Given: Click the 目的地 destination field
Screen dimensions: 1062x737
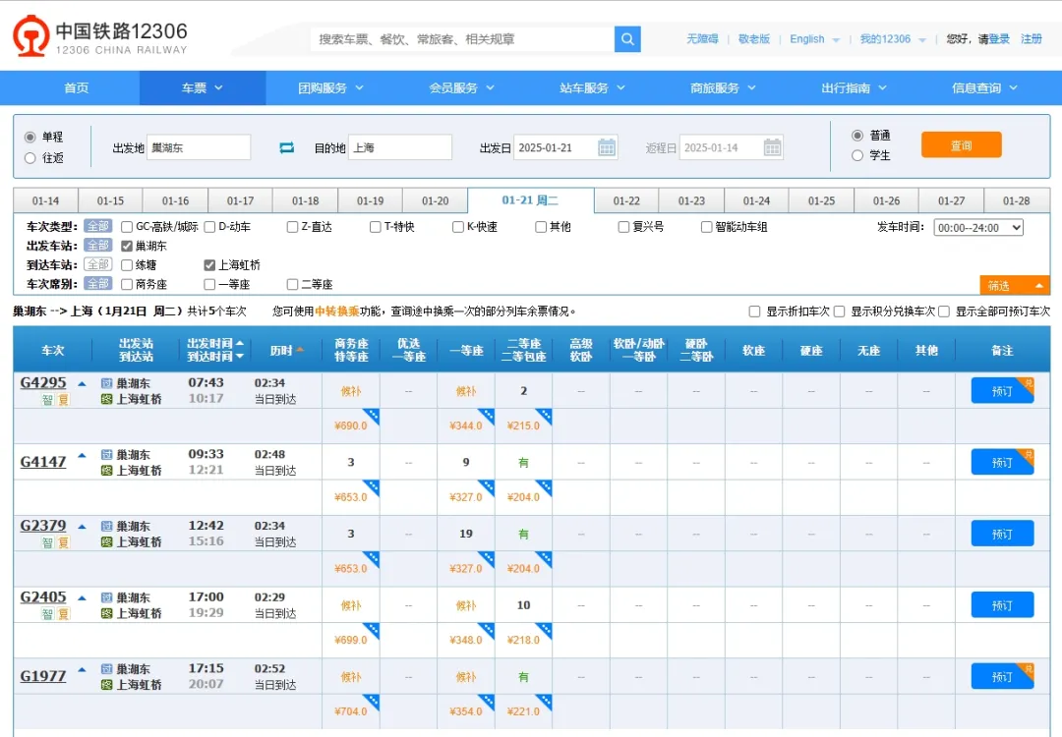Looking at the screenshot, I should pyautogui.click(x=400, y=147).
